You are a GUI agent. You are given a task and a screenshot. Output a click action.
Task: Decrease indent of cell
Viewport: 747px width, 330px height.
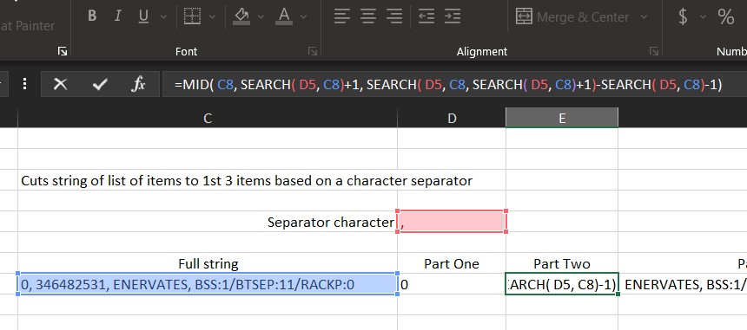[x=426, y=16]
